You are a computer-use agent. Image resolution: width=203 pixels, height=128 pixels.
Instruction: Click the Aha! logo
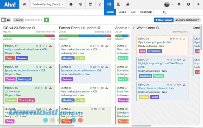10,4
